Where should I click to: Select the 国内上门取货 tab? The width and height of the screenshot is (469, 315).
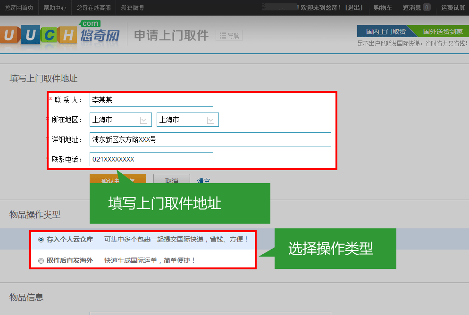pyautogui.click(x=386, y=32)
